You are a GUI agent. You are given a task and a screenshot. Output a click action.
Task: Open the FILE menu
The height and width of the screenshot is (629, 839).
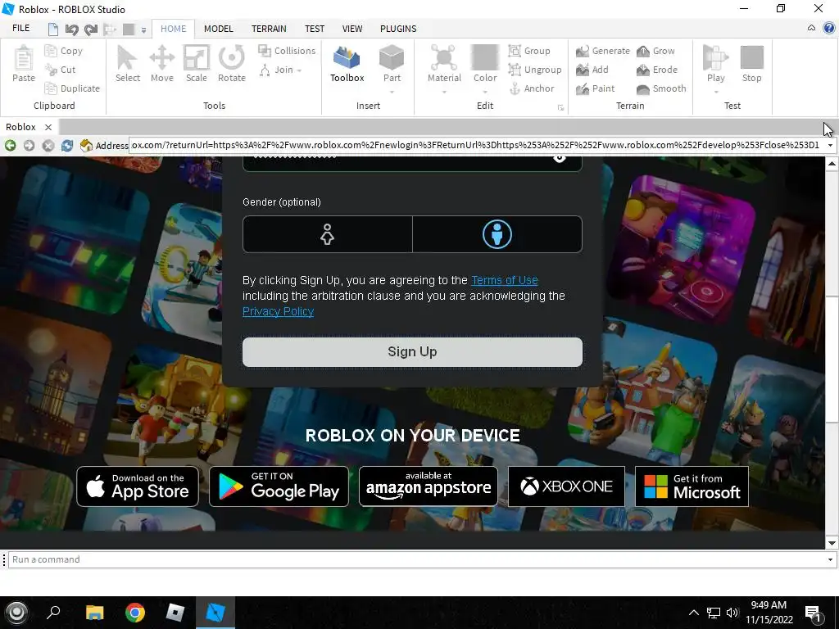20,29
